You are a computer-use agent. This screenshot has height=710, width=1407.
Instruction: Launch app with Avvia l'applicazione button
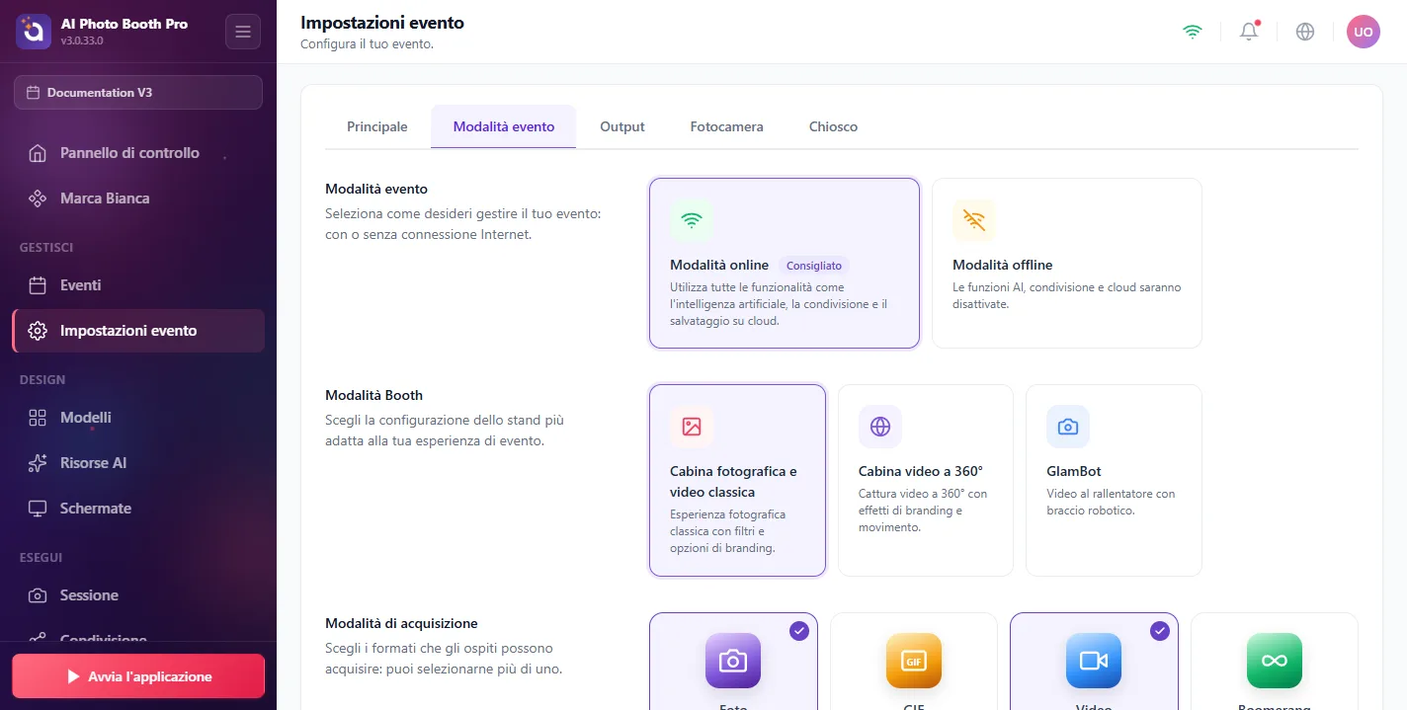138,676
